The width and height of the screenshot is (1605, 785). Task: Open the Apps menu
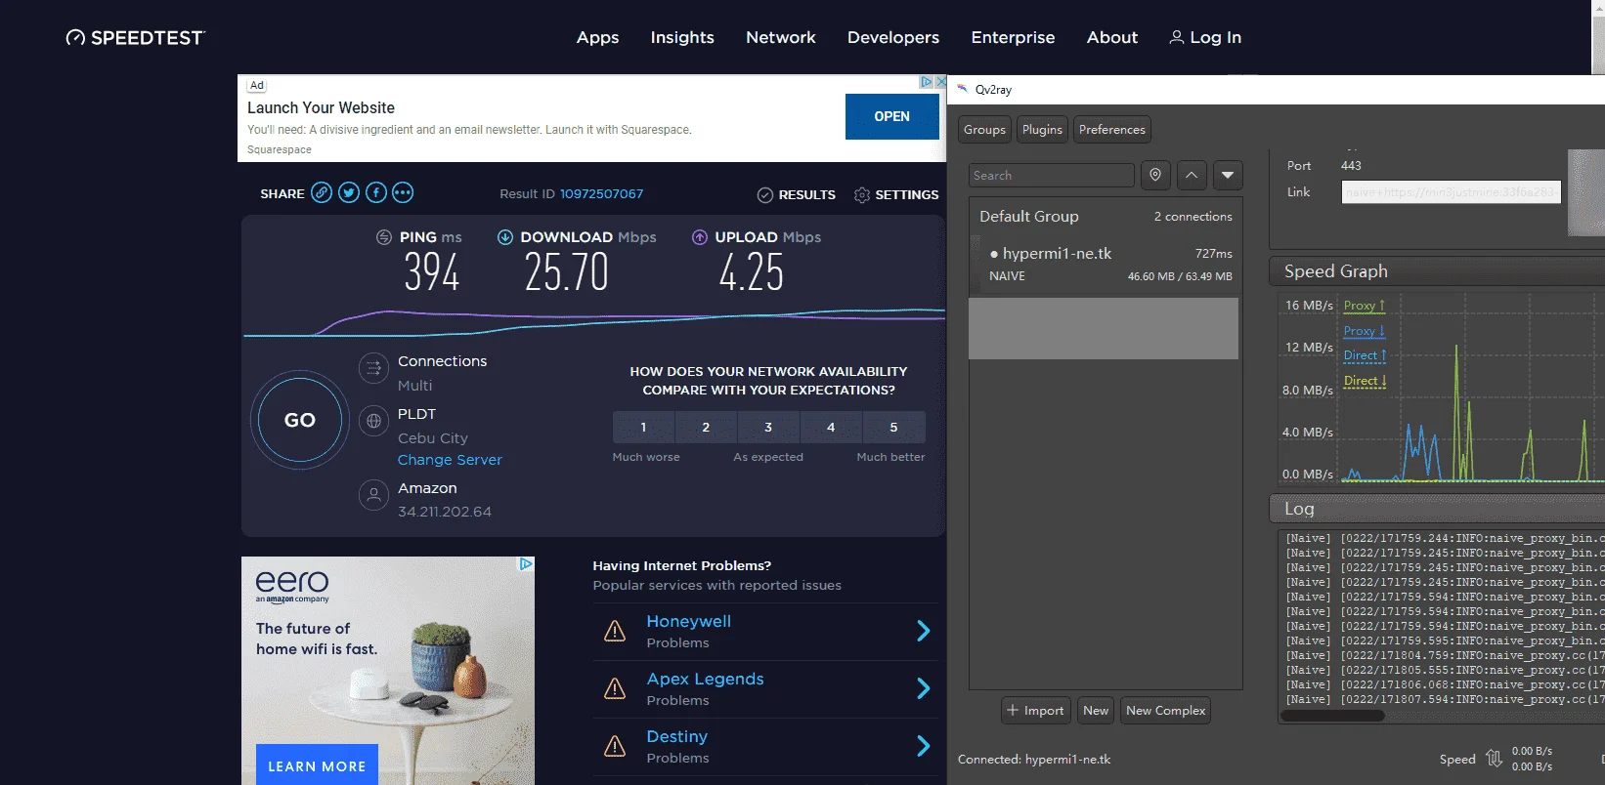point(598,37)
